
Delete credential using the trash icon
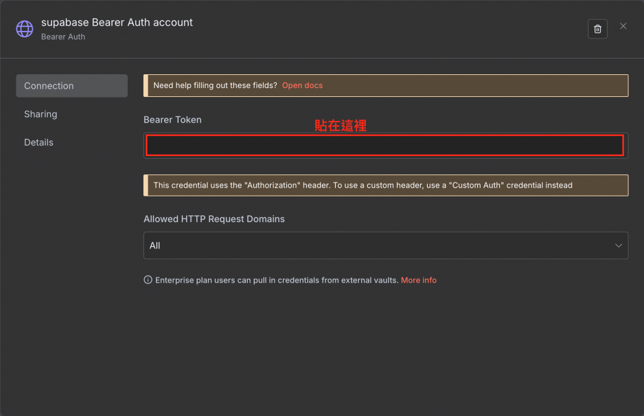pyautogui.click(x=597, y=29)
